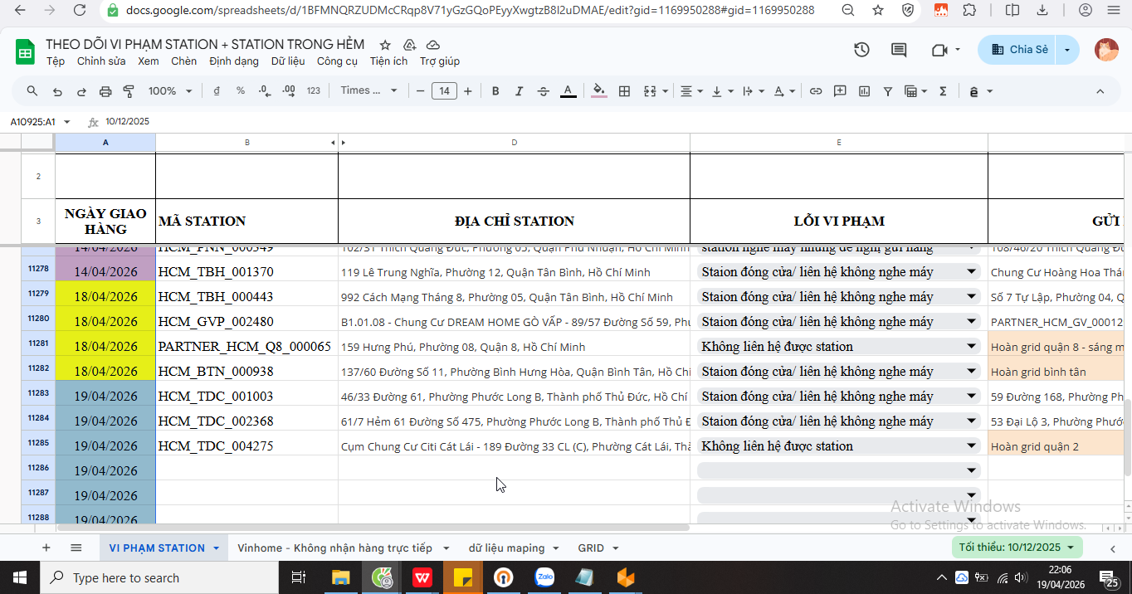Open the toolbar search menus tool

tap(32, 91)
